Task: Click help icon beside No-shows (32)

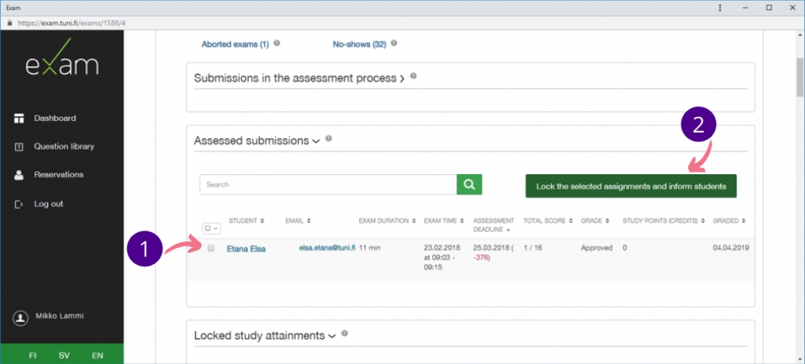Action: click(x=394, y=44)
